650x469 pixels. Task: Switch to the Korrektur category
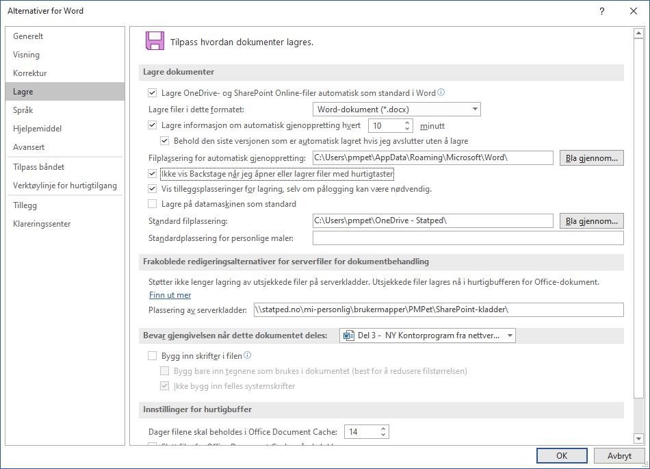[29, 73]
